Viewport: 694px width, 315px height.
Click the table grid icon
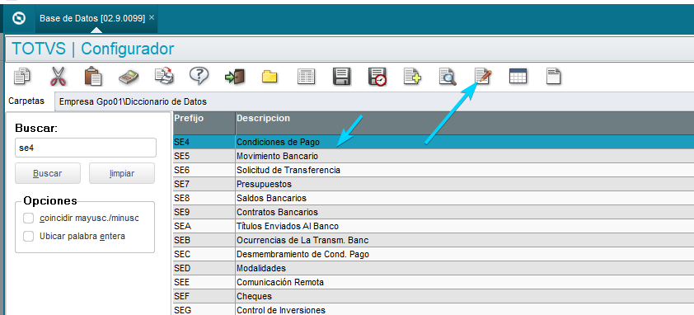(518, 76)
